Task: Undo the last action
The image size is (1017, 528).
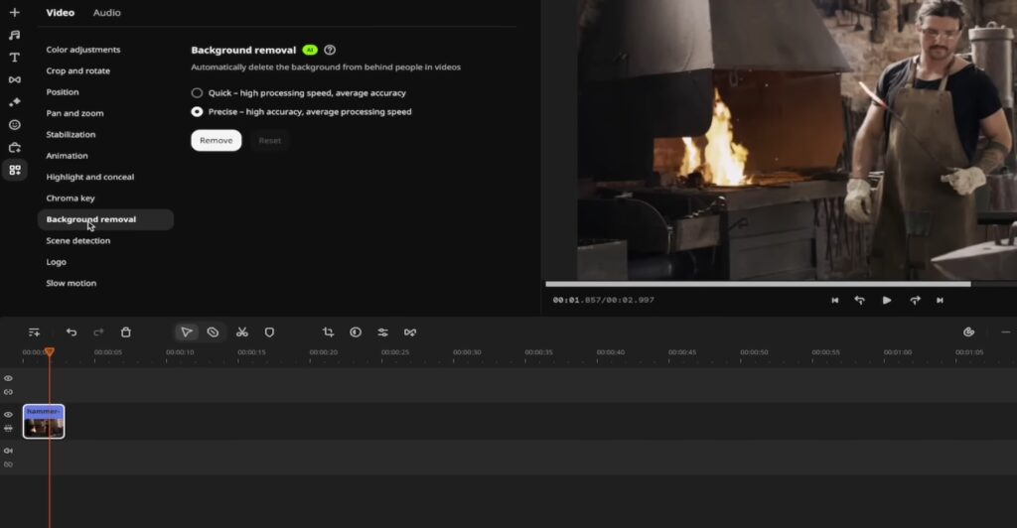Action: [72, 332]
